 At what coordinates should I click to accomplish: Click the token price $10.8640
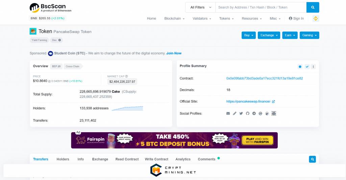pos(40,81)
